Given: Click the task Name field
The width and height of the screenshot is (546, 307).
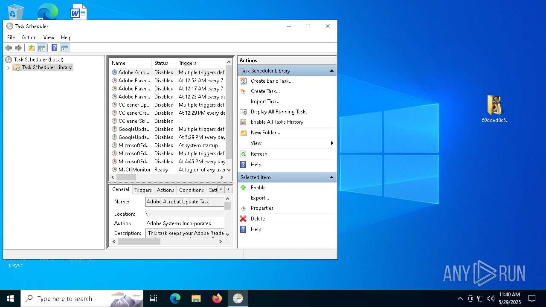Looking at the screenshot, I should click(x=184, y=202).
